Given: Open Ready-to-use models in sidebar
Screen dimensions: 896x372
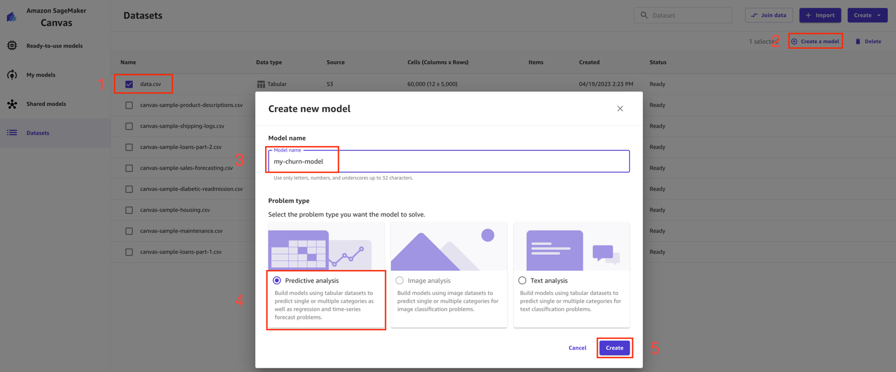Looking at the screenshot, I should click(55, 46).
